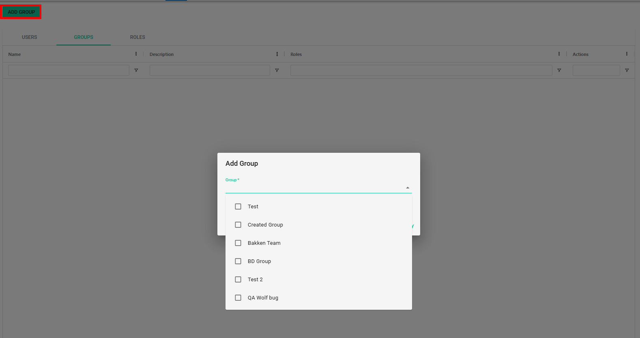Click the Name filter funnel icon
This screenshot has height=338, width=640.
tap(136, 71)
